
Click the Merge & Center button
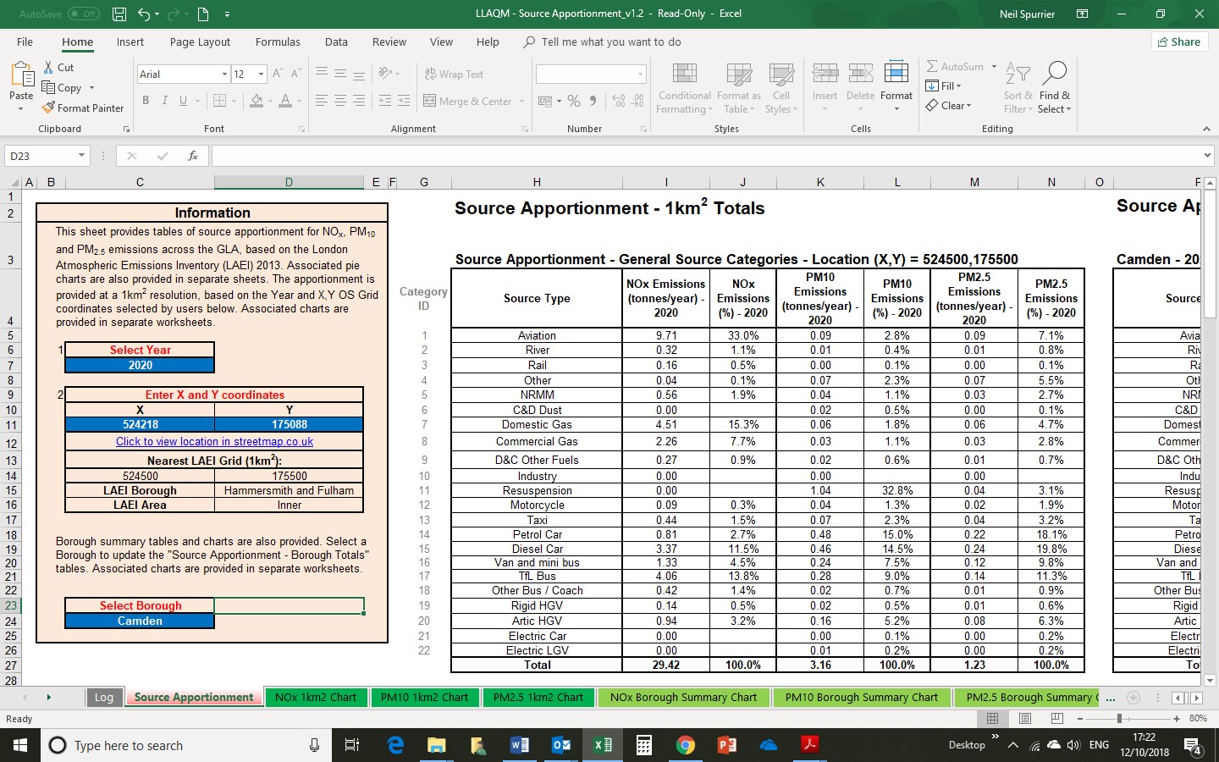468,101
